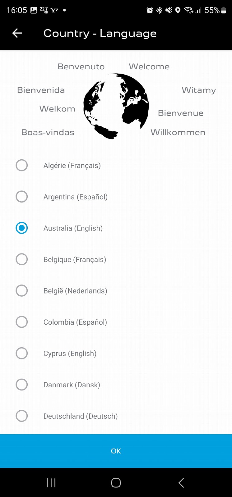This screenshot has height=497, width=232.
Task: Select Deutschland (Deutsch) option
Action: [22, 416]
